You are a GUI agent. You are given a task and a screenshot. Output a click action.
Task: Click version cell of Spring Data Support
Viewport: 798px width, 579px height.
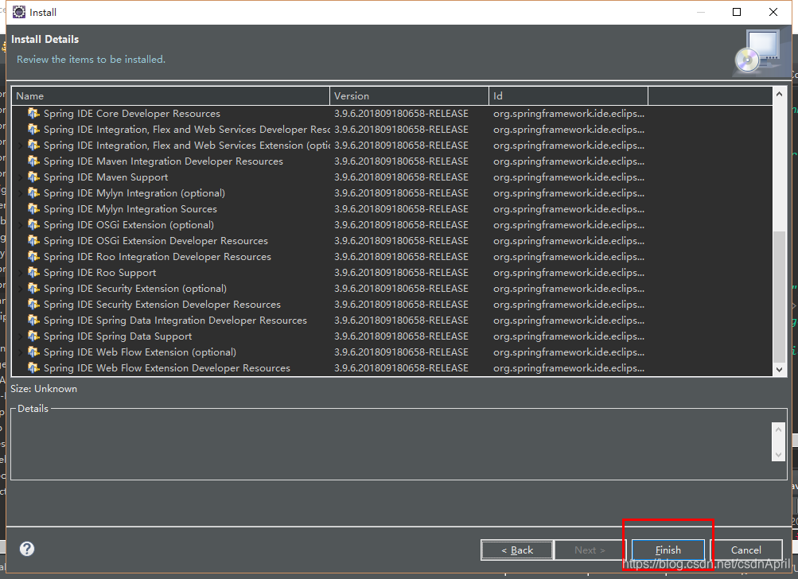(401, 336)
